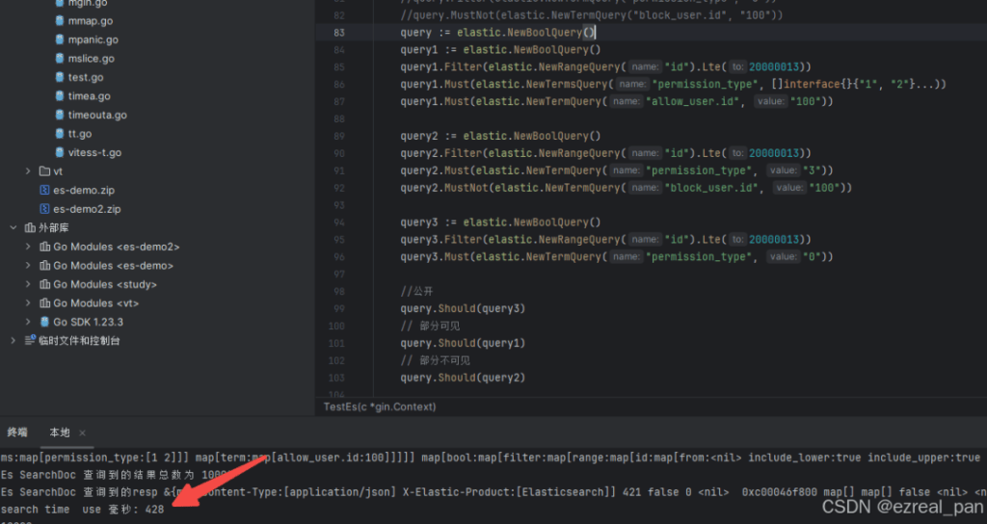Select the 本地 terminal tab
This screenshot has height=524, width=987.
tap(59, 432)
